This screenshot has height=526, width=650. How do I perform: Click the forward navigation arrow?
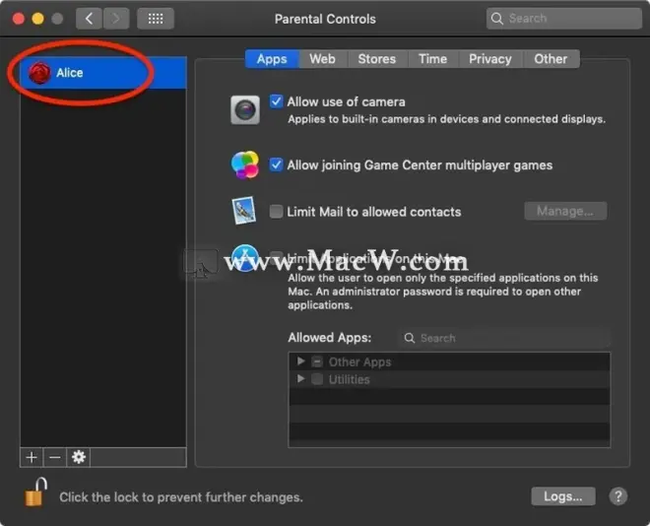coord(116,19)
